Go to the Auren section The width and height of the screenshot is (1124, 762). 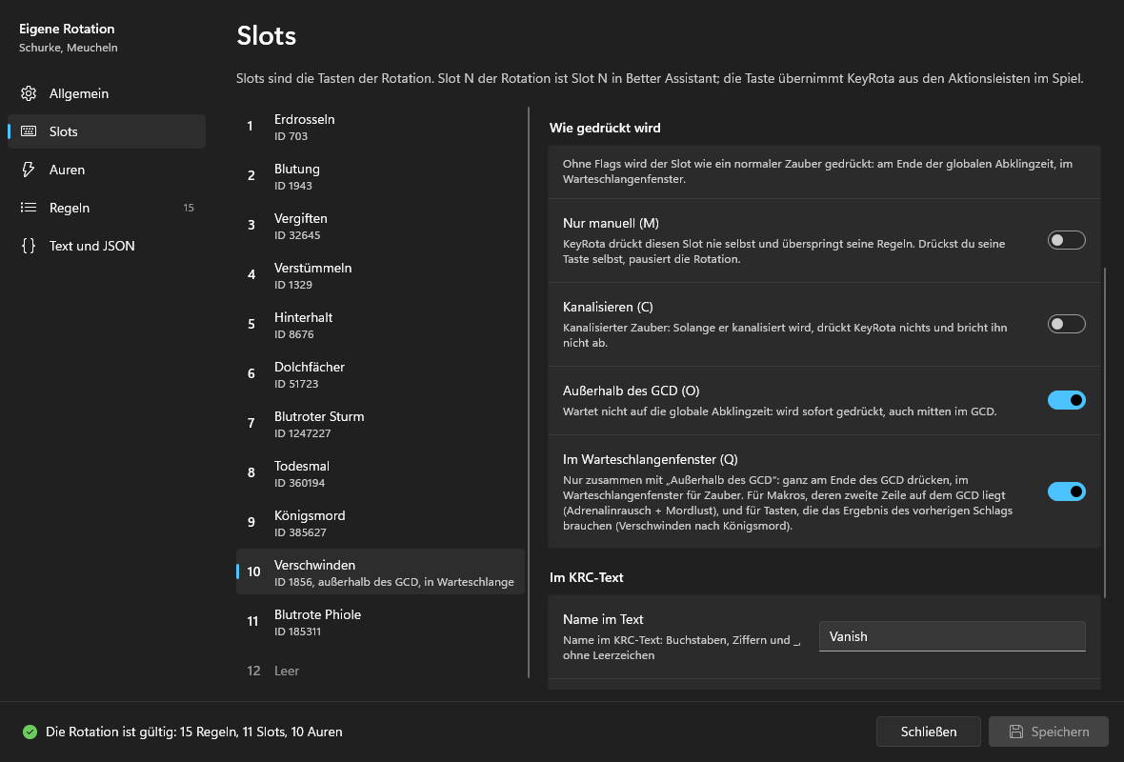(106, 170)
